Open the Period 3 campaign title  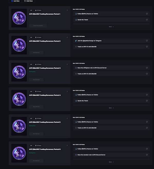pos(45,68)
